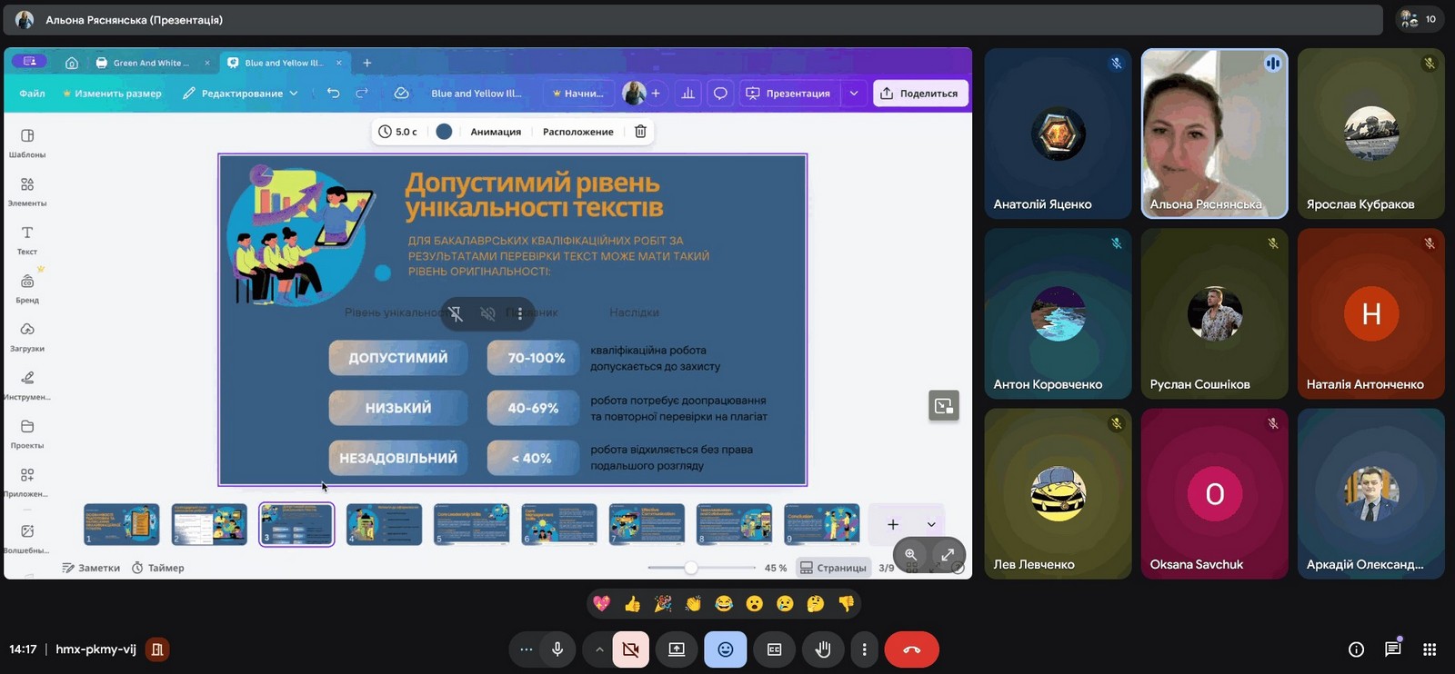The height and width of the screenshot is (674, 1455).
Task: Click the Поделиться button
Action: pos(920,94)
